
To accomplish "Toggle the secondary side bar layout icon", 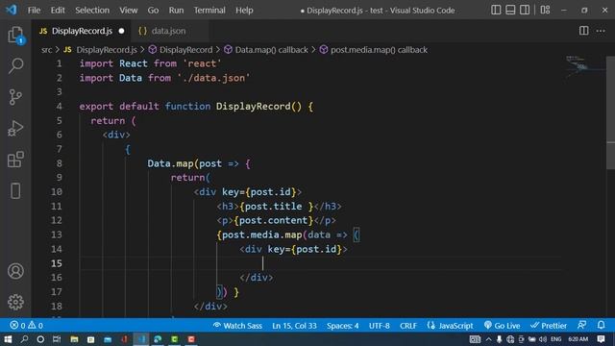I will [x=525, y=10].
